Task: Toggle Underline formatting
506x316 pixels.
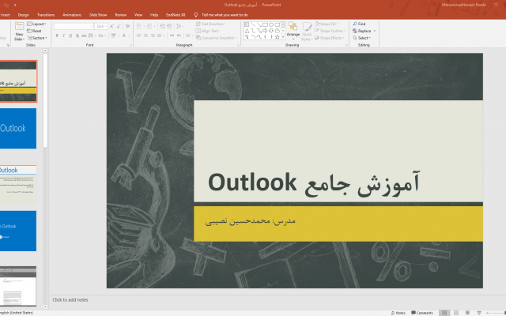Action: (x=70, y=36)
